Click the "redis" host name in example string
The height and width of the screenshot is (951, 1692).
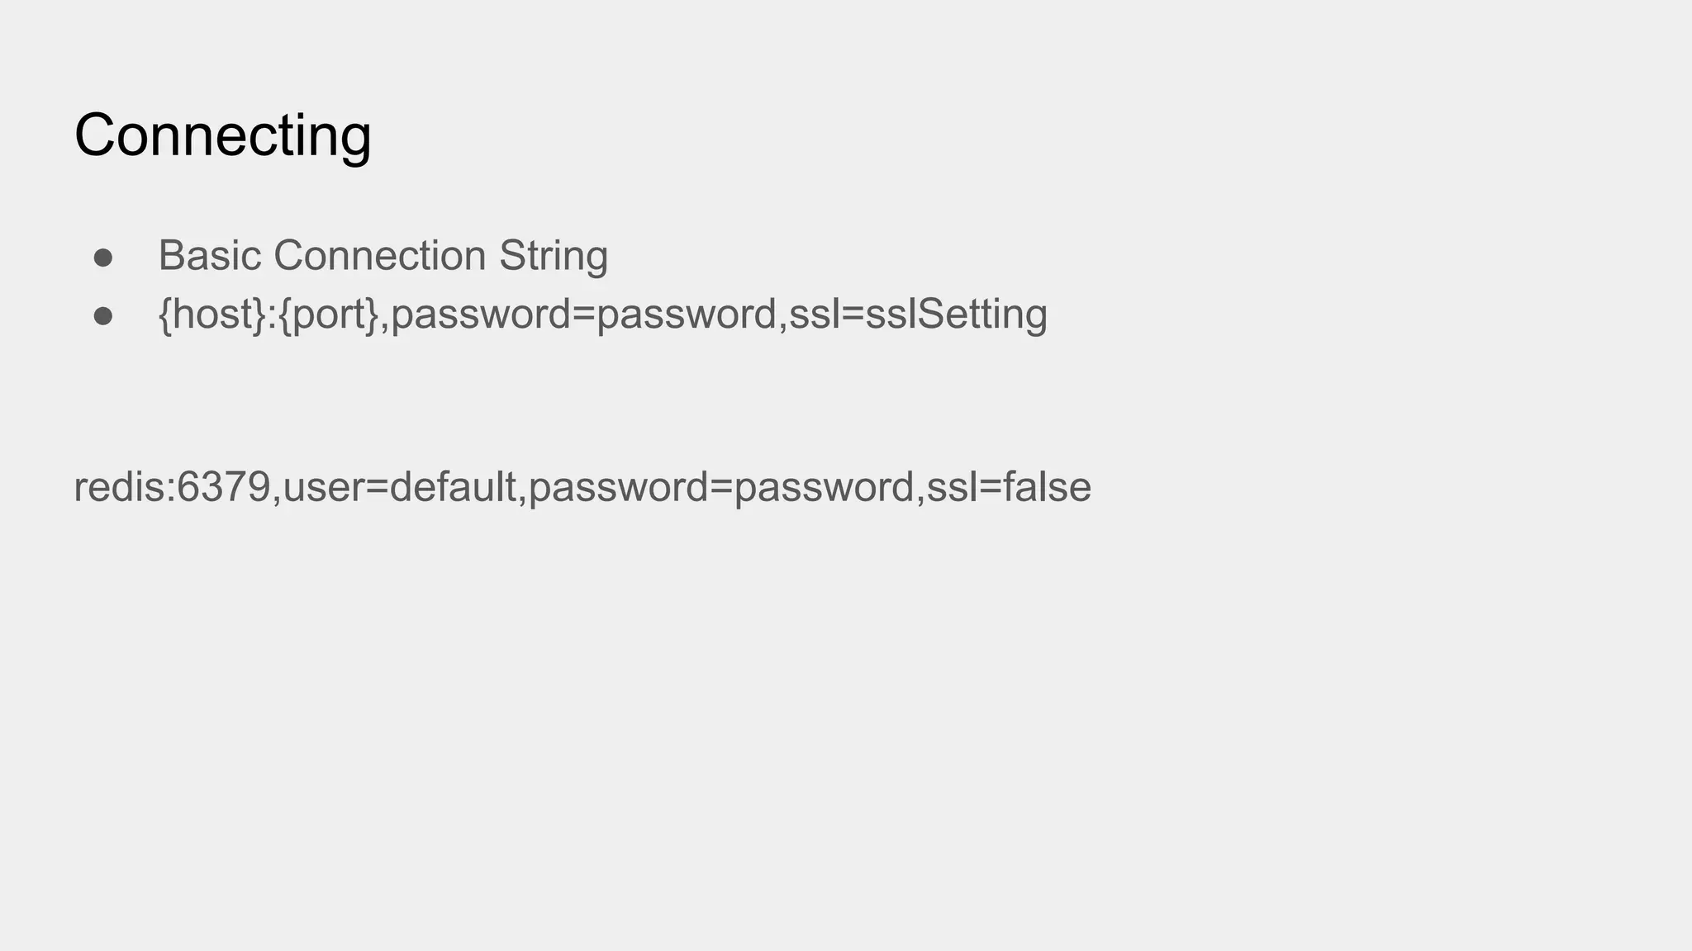tap(119, 487)
